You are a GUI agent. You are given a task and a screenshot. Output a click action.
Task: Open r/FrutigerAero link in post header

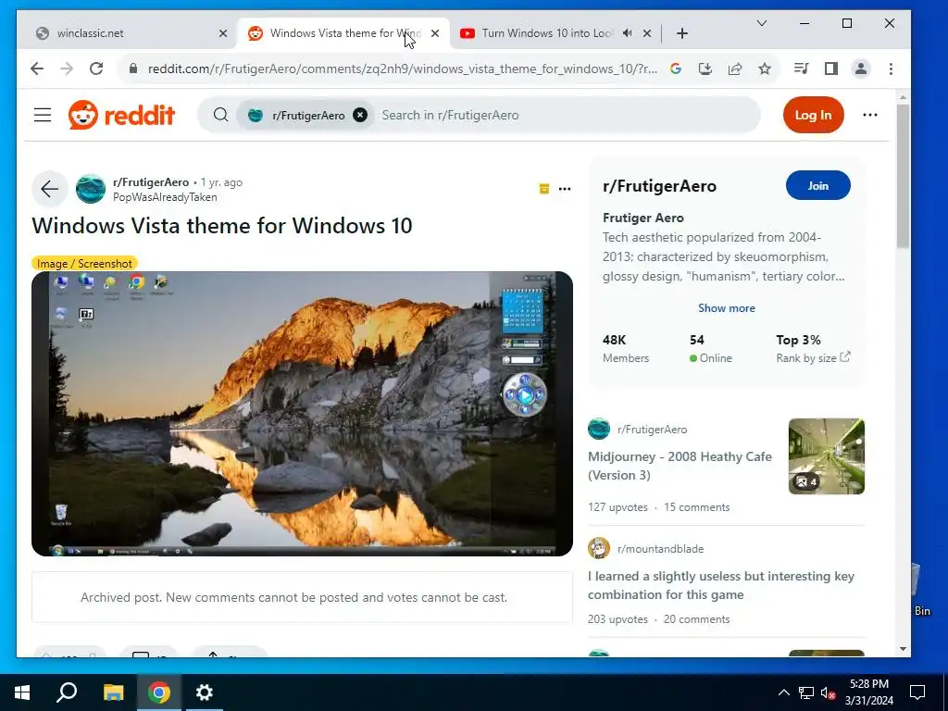coord(151,182)
